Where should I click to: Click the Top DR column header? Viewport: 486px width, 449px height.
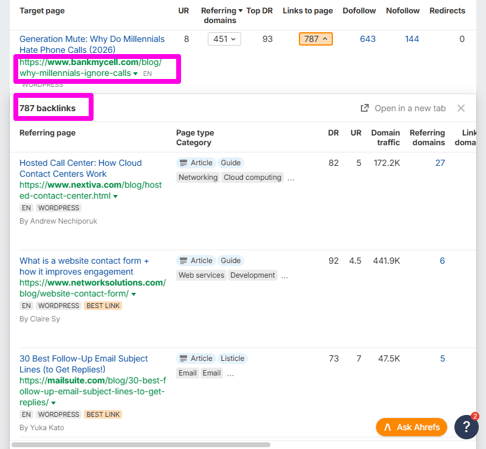pos(259,11)
